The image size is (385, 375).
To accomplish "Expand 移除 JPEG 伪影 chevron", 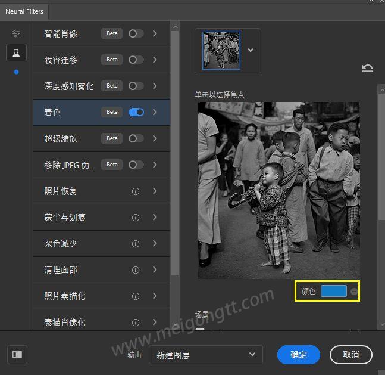I will pos(155,165).
